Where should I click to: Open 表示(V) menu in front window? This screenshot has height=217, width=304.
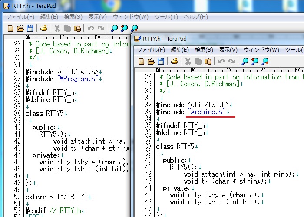(228, 50)
